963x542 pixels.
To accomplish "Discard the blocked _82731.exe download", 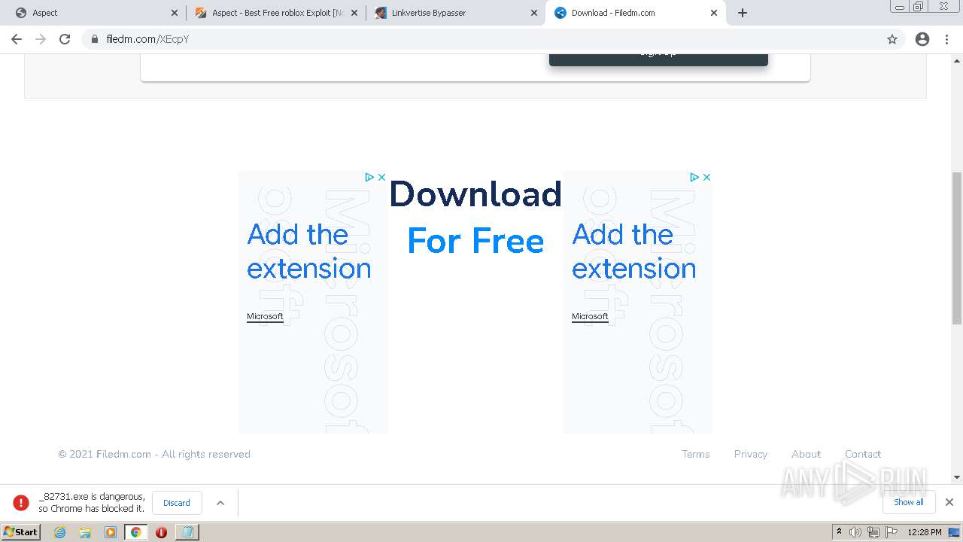I will (x=177, y=503).
